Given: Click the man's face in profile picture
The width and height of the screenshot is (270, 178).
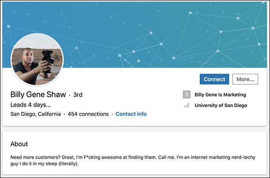Looking at the screenshot, I should [28, 56].
